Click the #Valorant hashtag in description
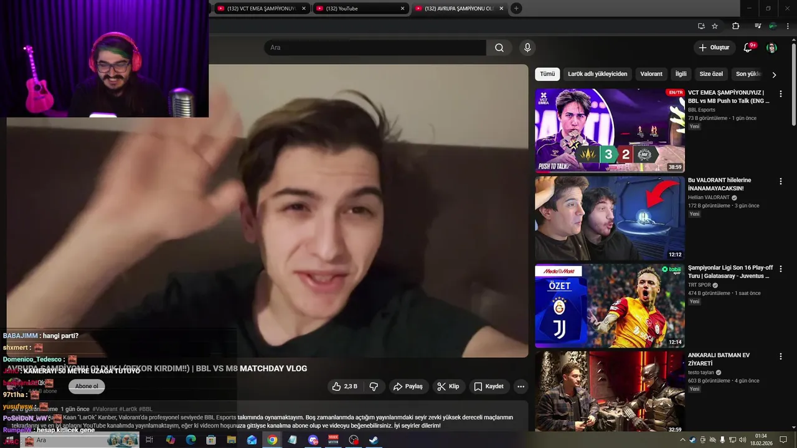 (x=105, y=409)
